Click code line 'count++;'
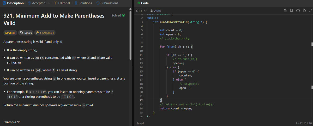Viewport: 313px width, 126px height. 186,76
